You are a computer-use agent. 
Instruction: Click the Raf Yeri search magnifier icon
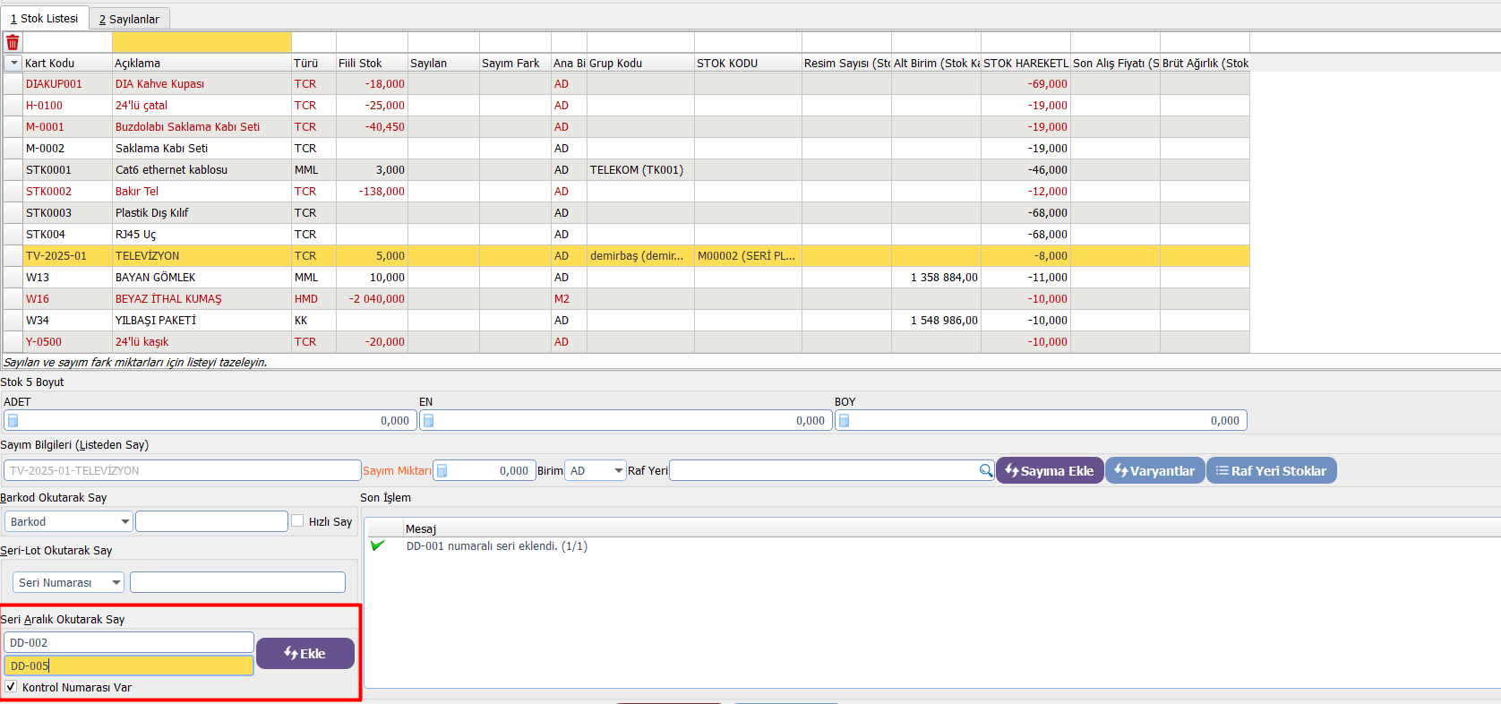tap(985, 471)
